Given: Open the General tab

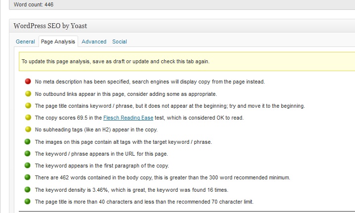Looking at the screenshot, I should [x=25, y=42].
